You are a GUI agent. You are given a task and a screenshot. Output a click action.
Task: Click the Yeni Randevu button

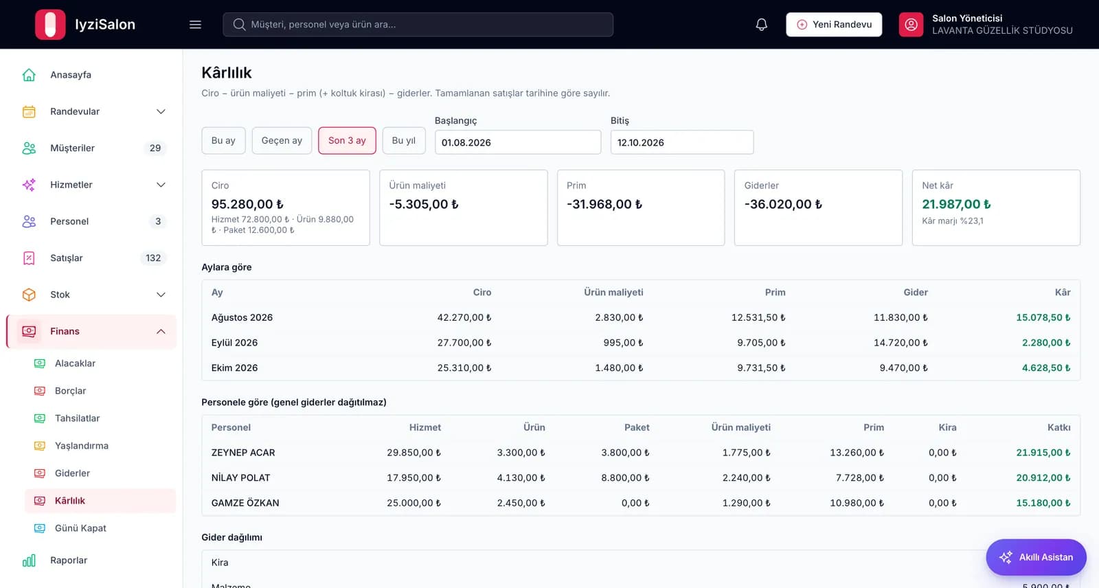point(834,25)
